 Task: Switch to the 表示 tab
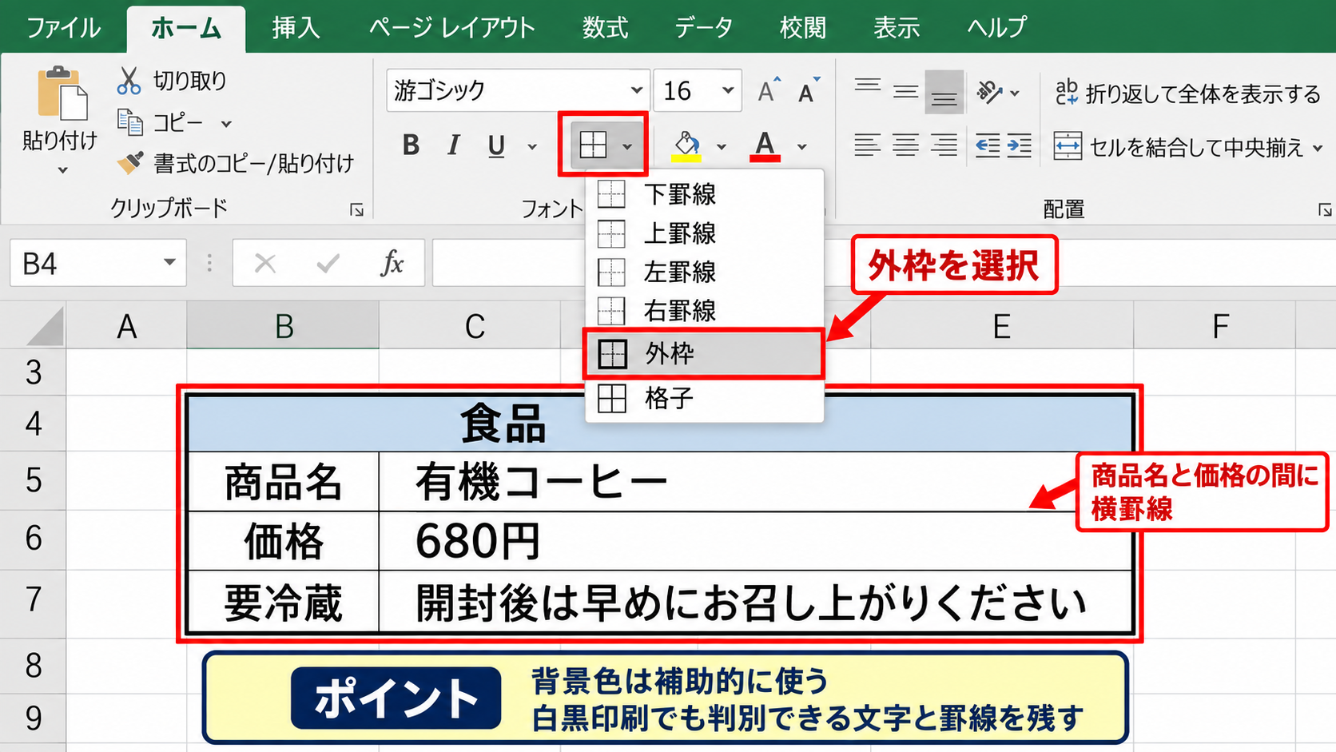[897, 28]
